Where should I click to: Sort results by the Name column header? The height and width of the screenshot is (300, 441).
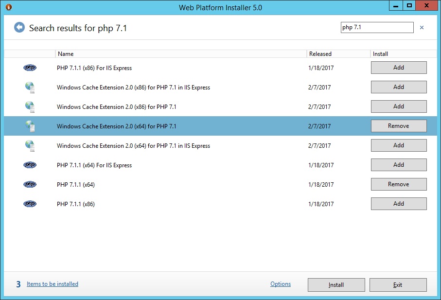click(181, 53)
